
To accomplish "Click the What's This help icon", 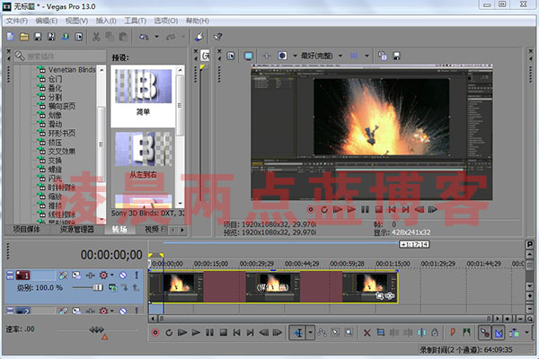I will (x=218, y=37).
